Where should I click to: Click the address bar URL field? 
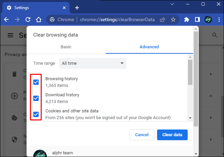[x=117, y=19]
